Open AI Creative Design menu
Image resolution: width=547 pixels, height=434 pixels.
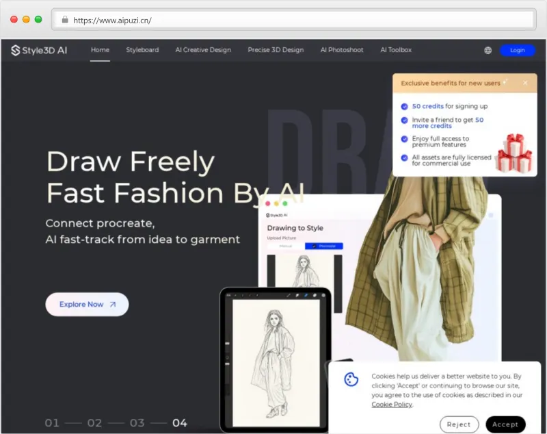(x=203, y=50)
